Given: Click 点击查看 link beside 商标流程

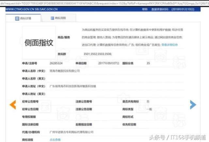Looking at the screenshot, I should click(x=55, y=140).
